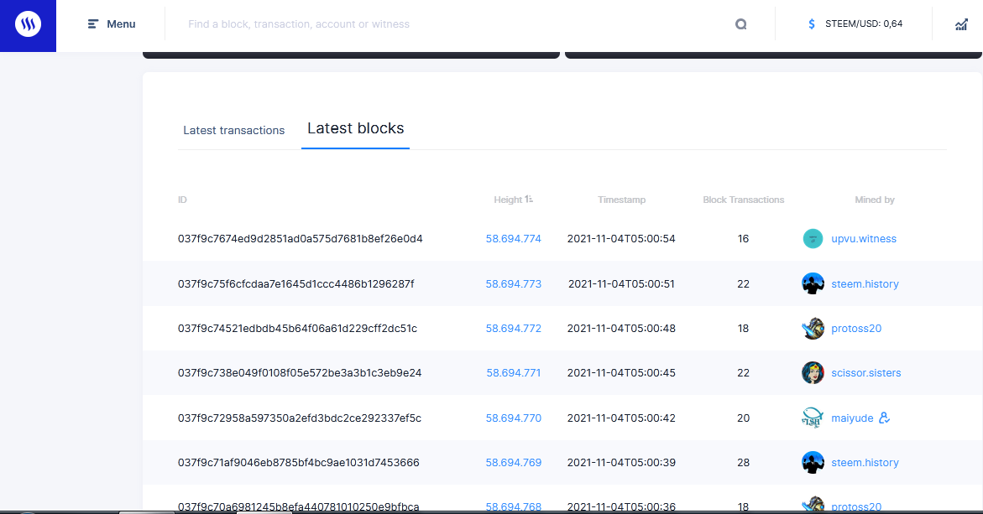The width and height of the screenshot is (983, 514).
Task: Click upvu.witness avatar icon
Action: (813, 238)
